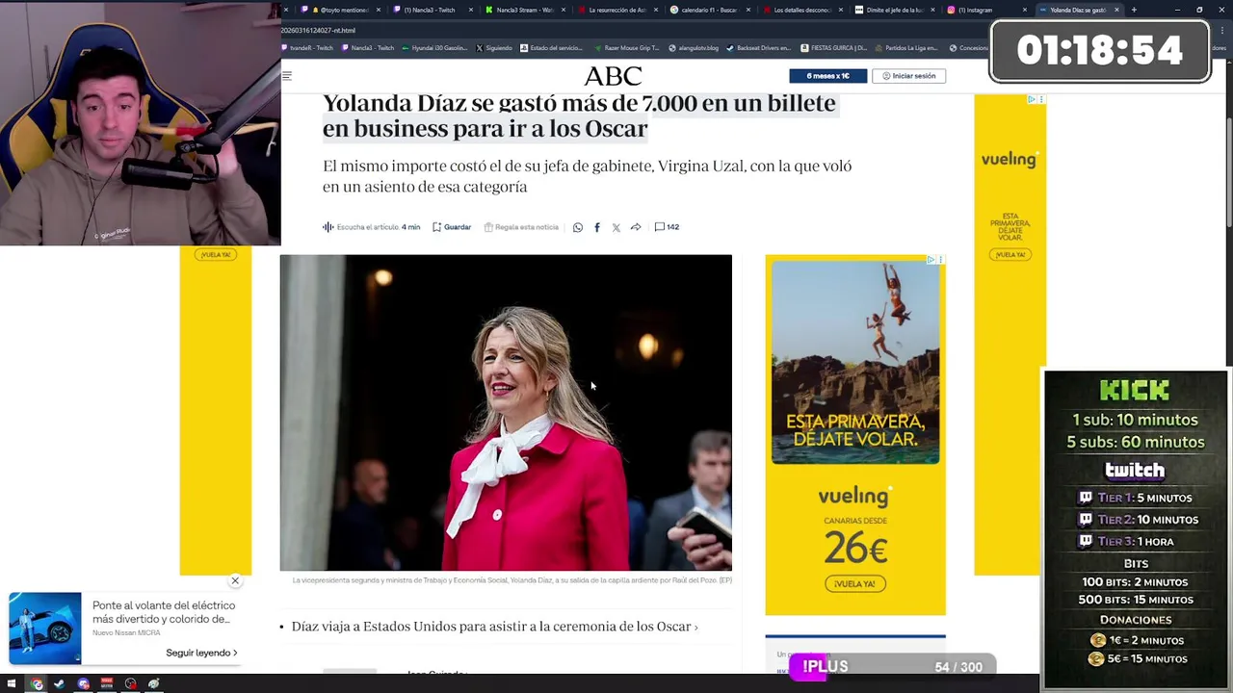This screenshot has width=1233, height=693.
Task: Click the article subtitle about Virgina Uzal
Action: coord(587,176)
